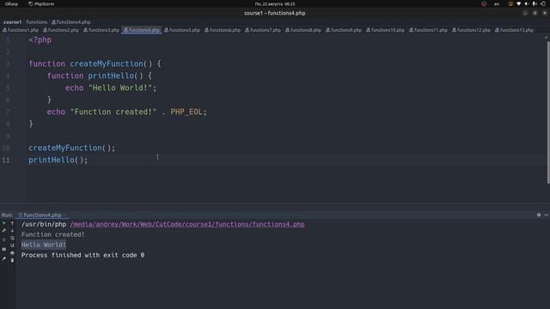The height and width of the screenshot is (309, 550).
Task: Click 'Process finished with exit code 0' line
Action: tap(82, 255)
